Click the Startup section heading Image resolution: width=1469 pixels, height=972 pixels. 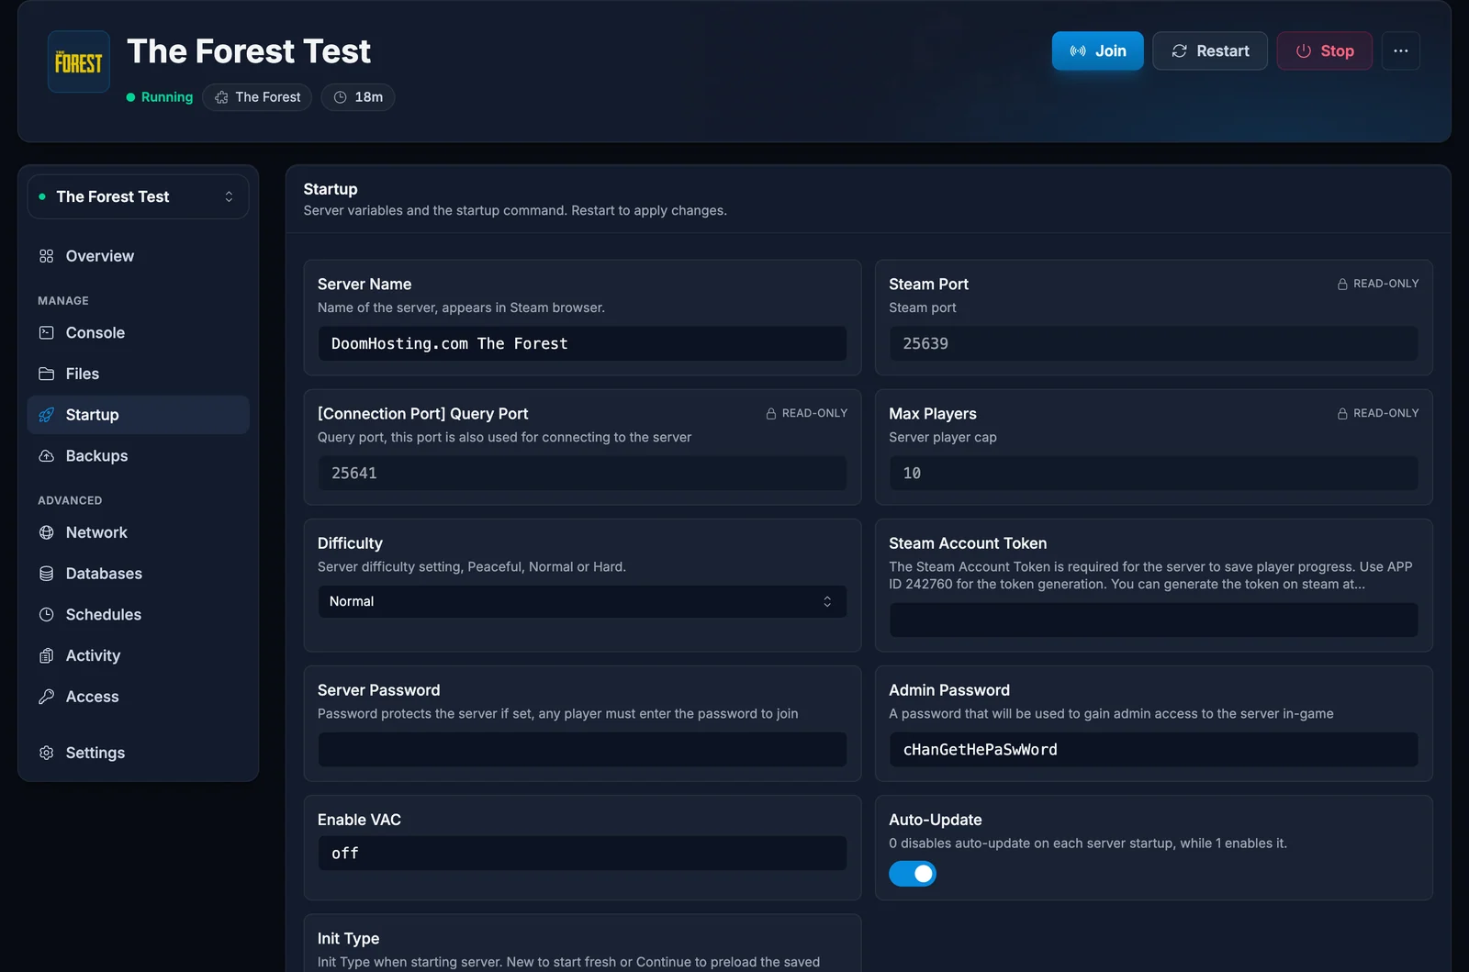[x=331, y=189]
